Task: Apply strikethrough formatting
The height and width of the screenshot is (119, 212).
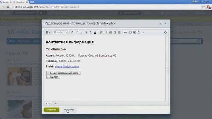Action: [86, 32]
